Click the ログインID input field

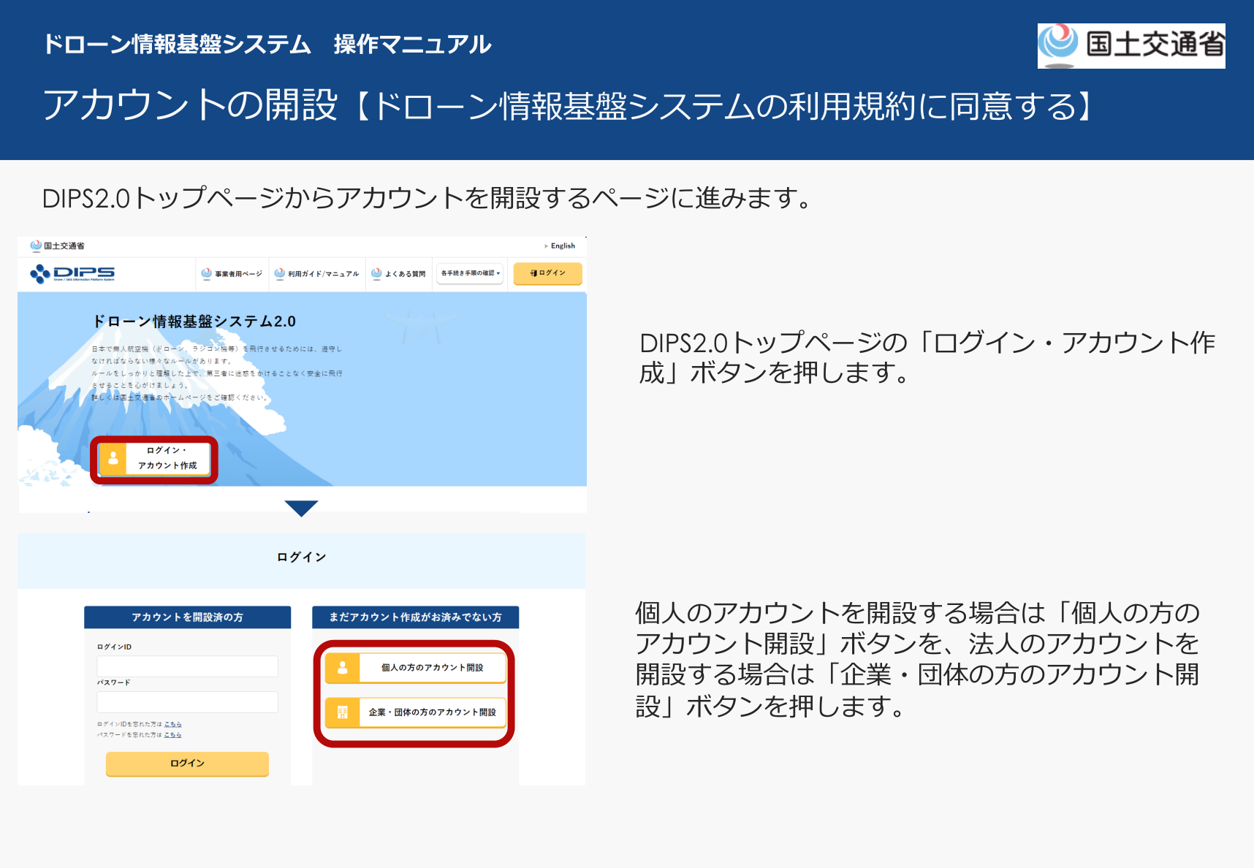[x=187, y=666]
